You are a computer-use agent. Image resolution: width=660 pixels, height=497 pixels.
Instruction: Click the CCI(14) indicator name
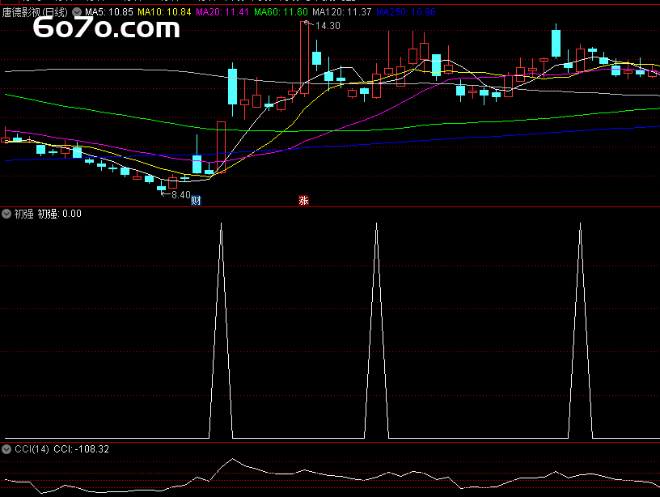[32, 449]
